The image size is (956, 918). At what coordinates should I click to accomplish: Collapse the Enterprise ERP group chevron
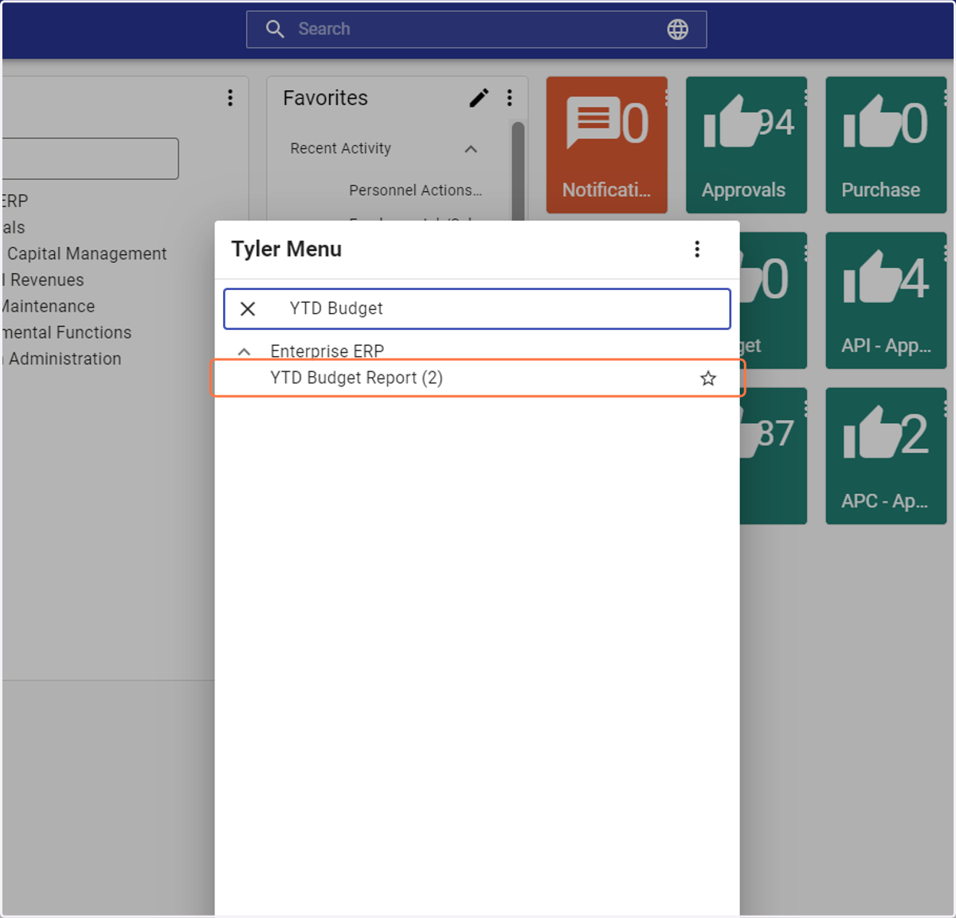pos(245,351)
